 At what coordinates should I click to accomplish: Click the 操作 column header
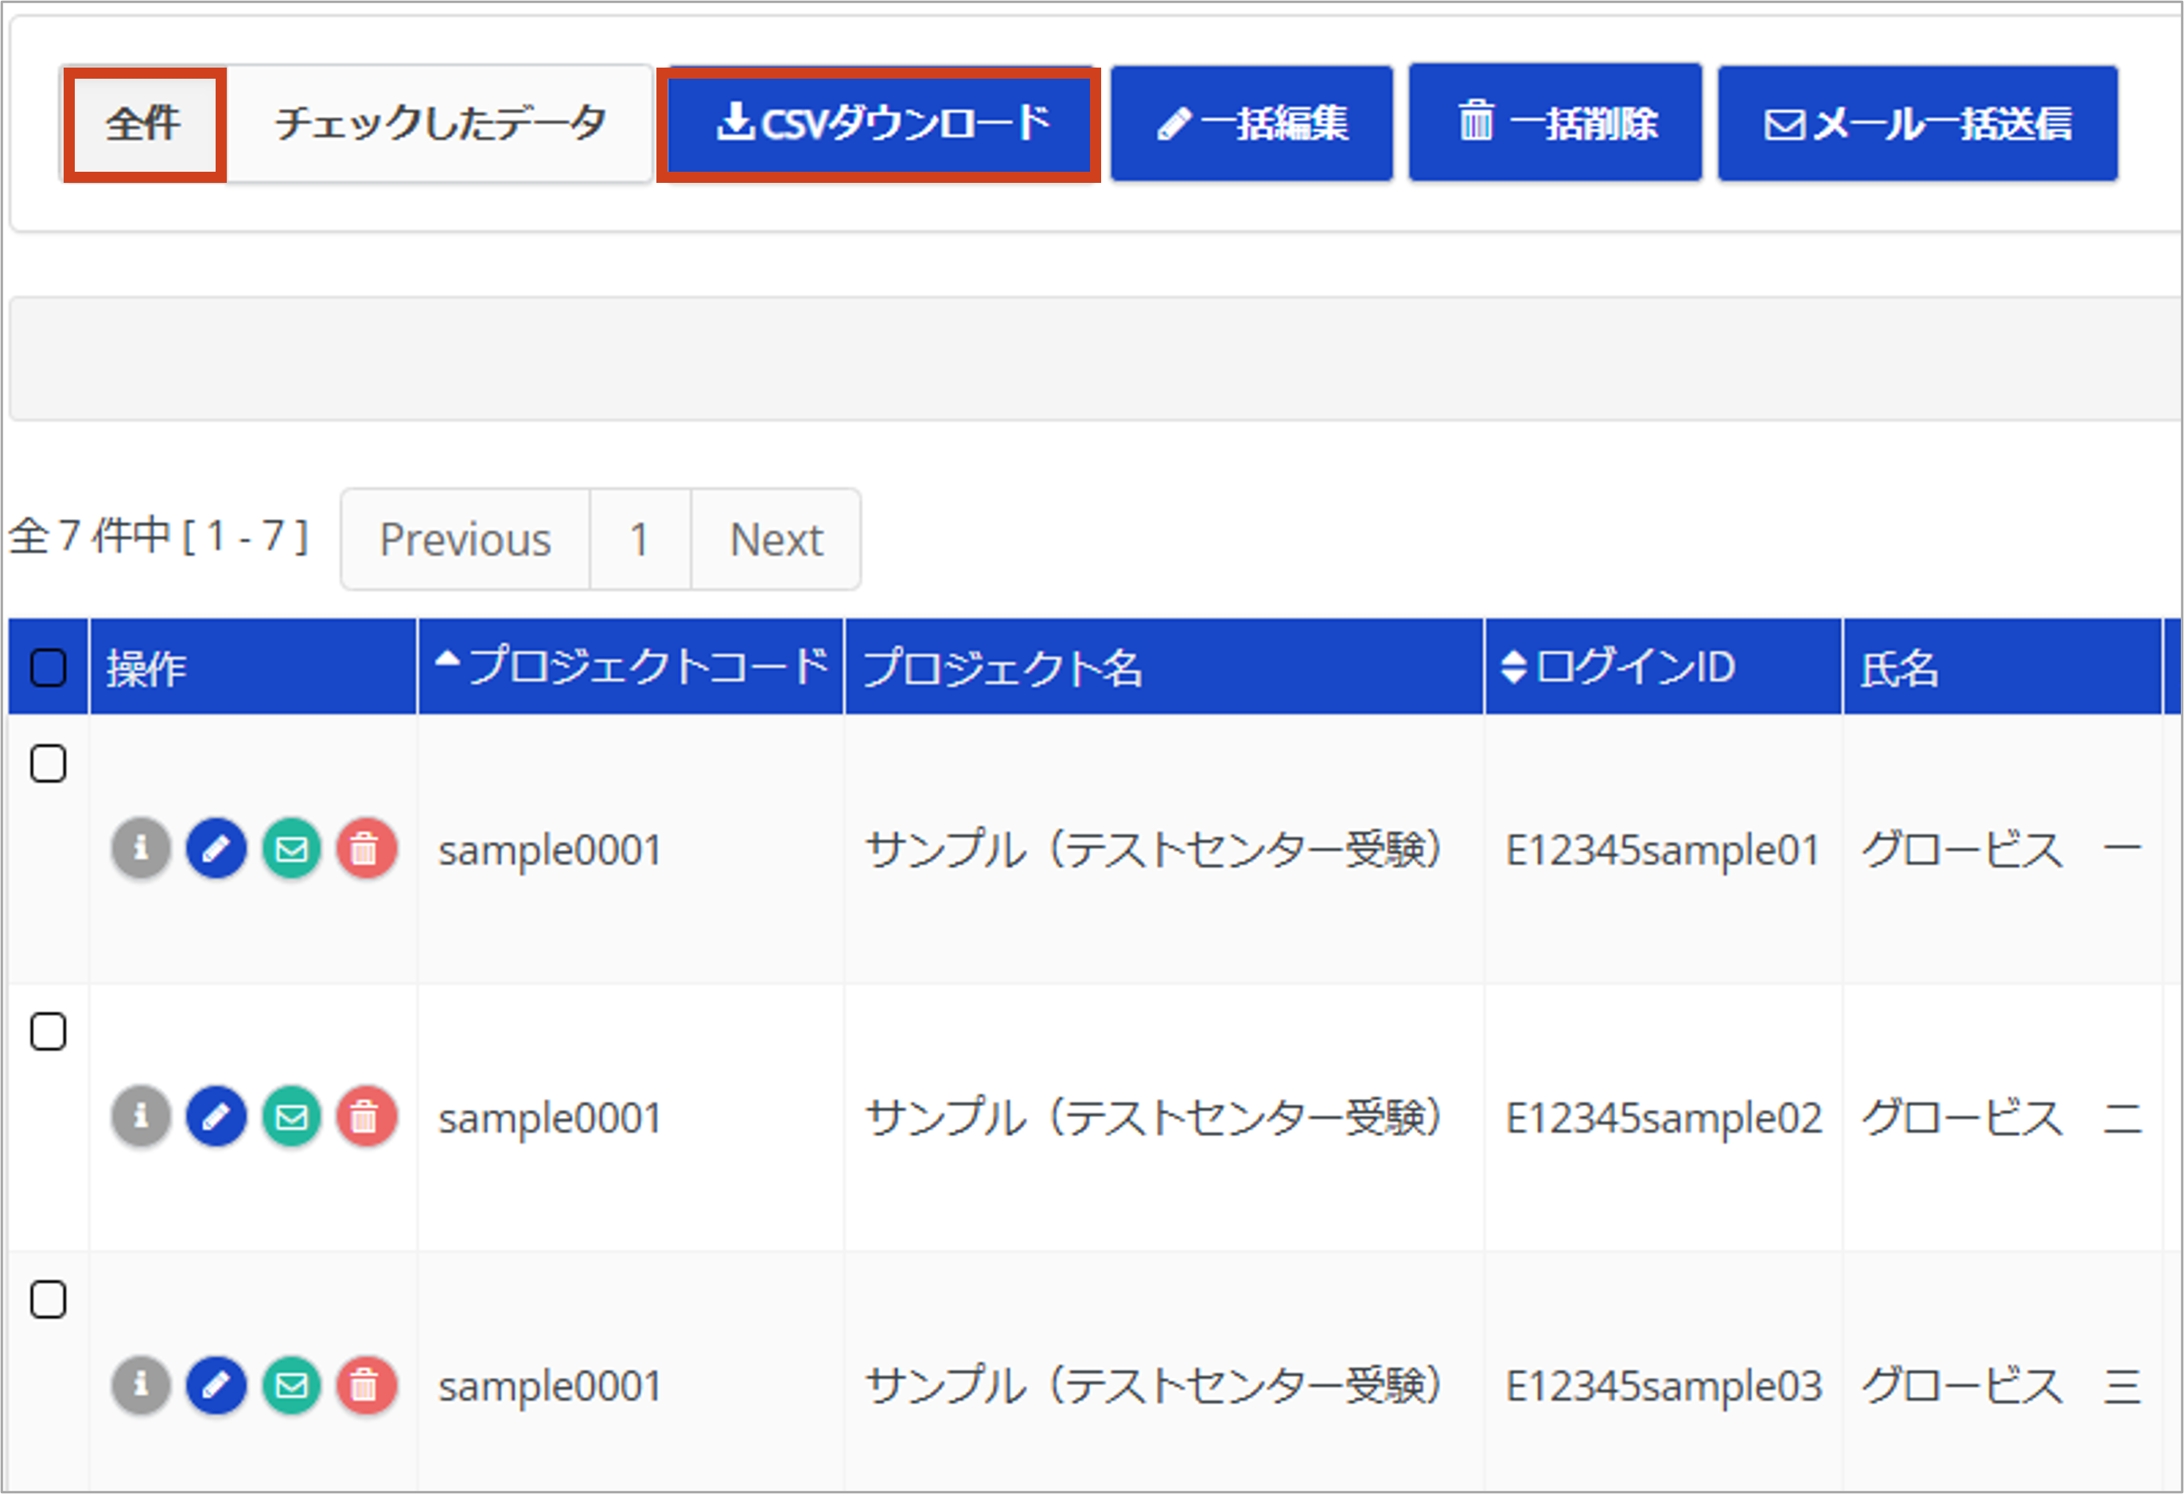253,667
